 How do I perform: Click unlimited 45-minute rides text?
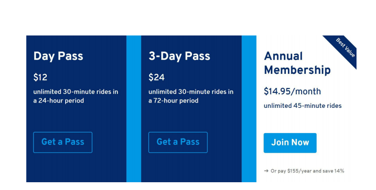click(x=302, y=106)
